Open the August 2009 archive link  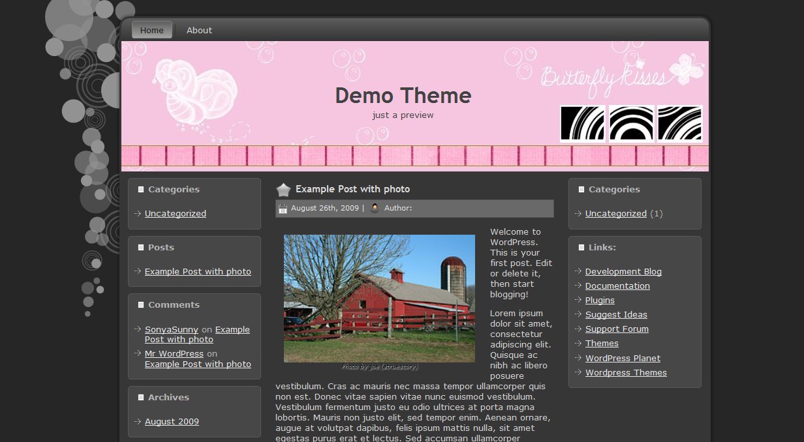tap(172, 422)
